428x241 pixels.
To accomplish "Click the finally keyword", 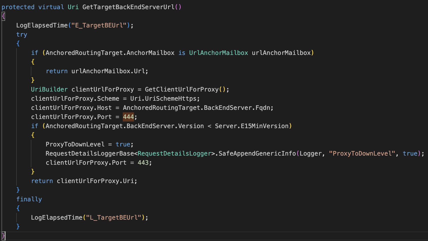I will pos(29,199).
